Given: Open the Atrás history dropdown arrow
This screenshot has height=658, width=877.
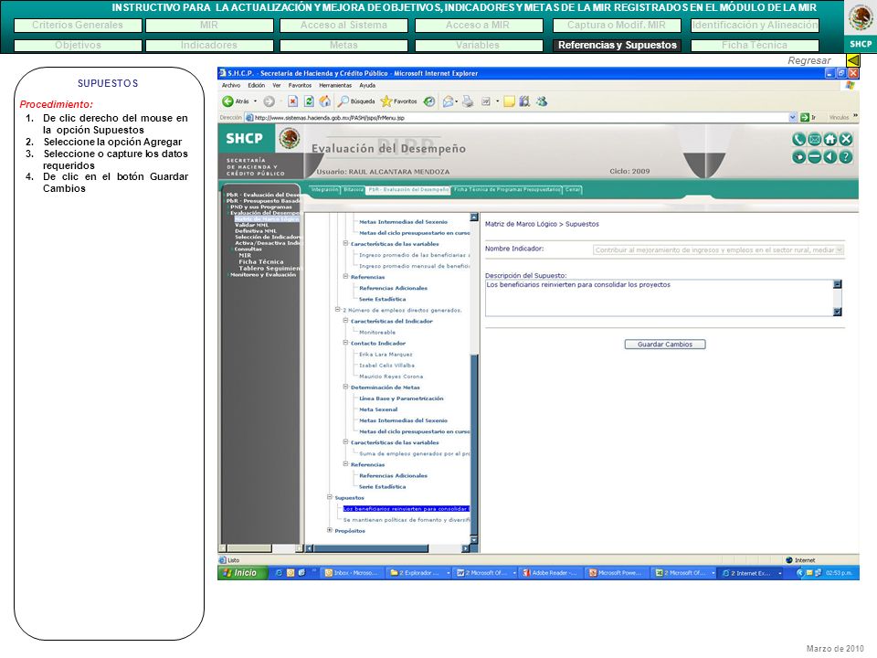Looking at the screenshot, I should 255,101.
